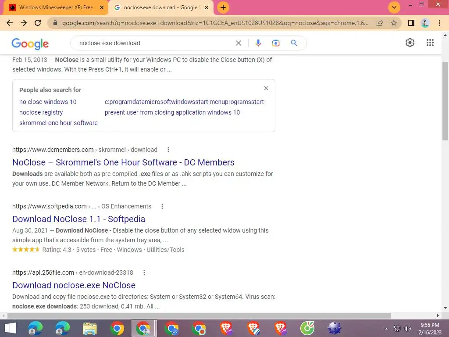The image size is (449, 337).
Task: Show hidden system tray icons
Action: [387, 329]
